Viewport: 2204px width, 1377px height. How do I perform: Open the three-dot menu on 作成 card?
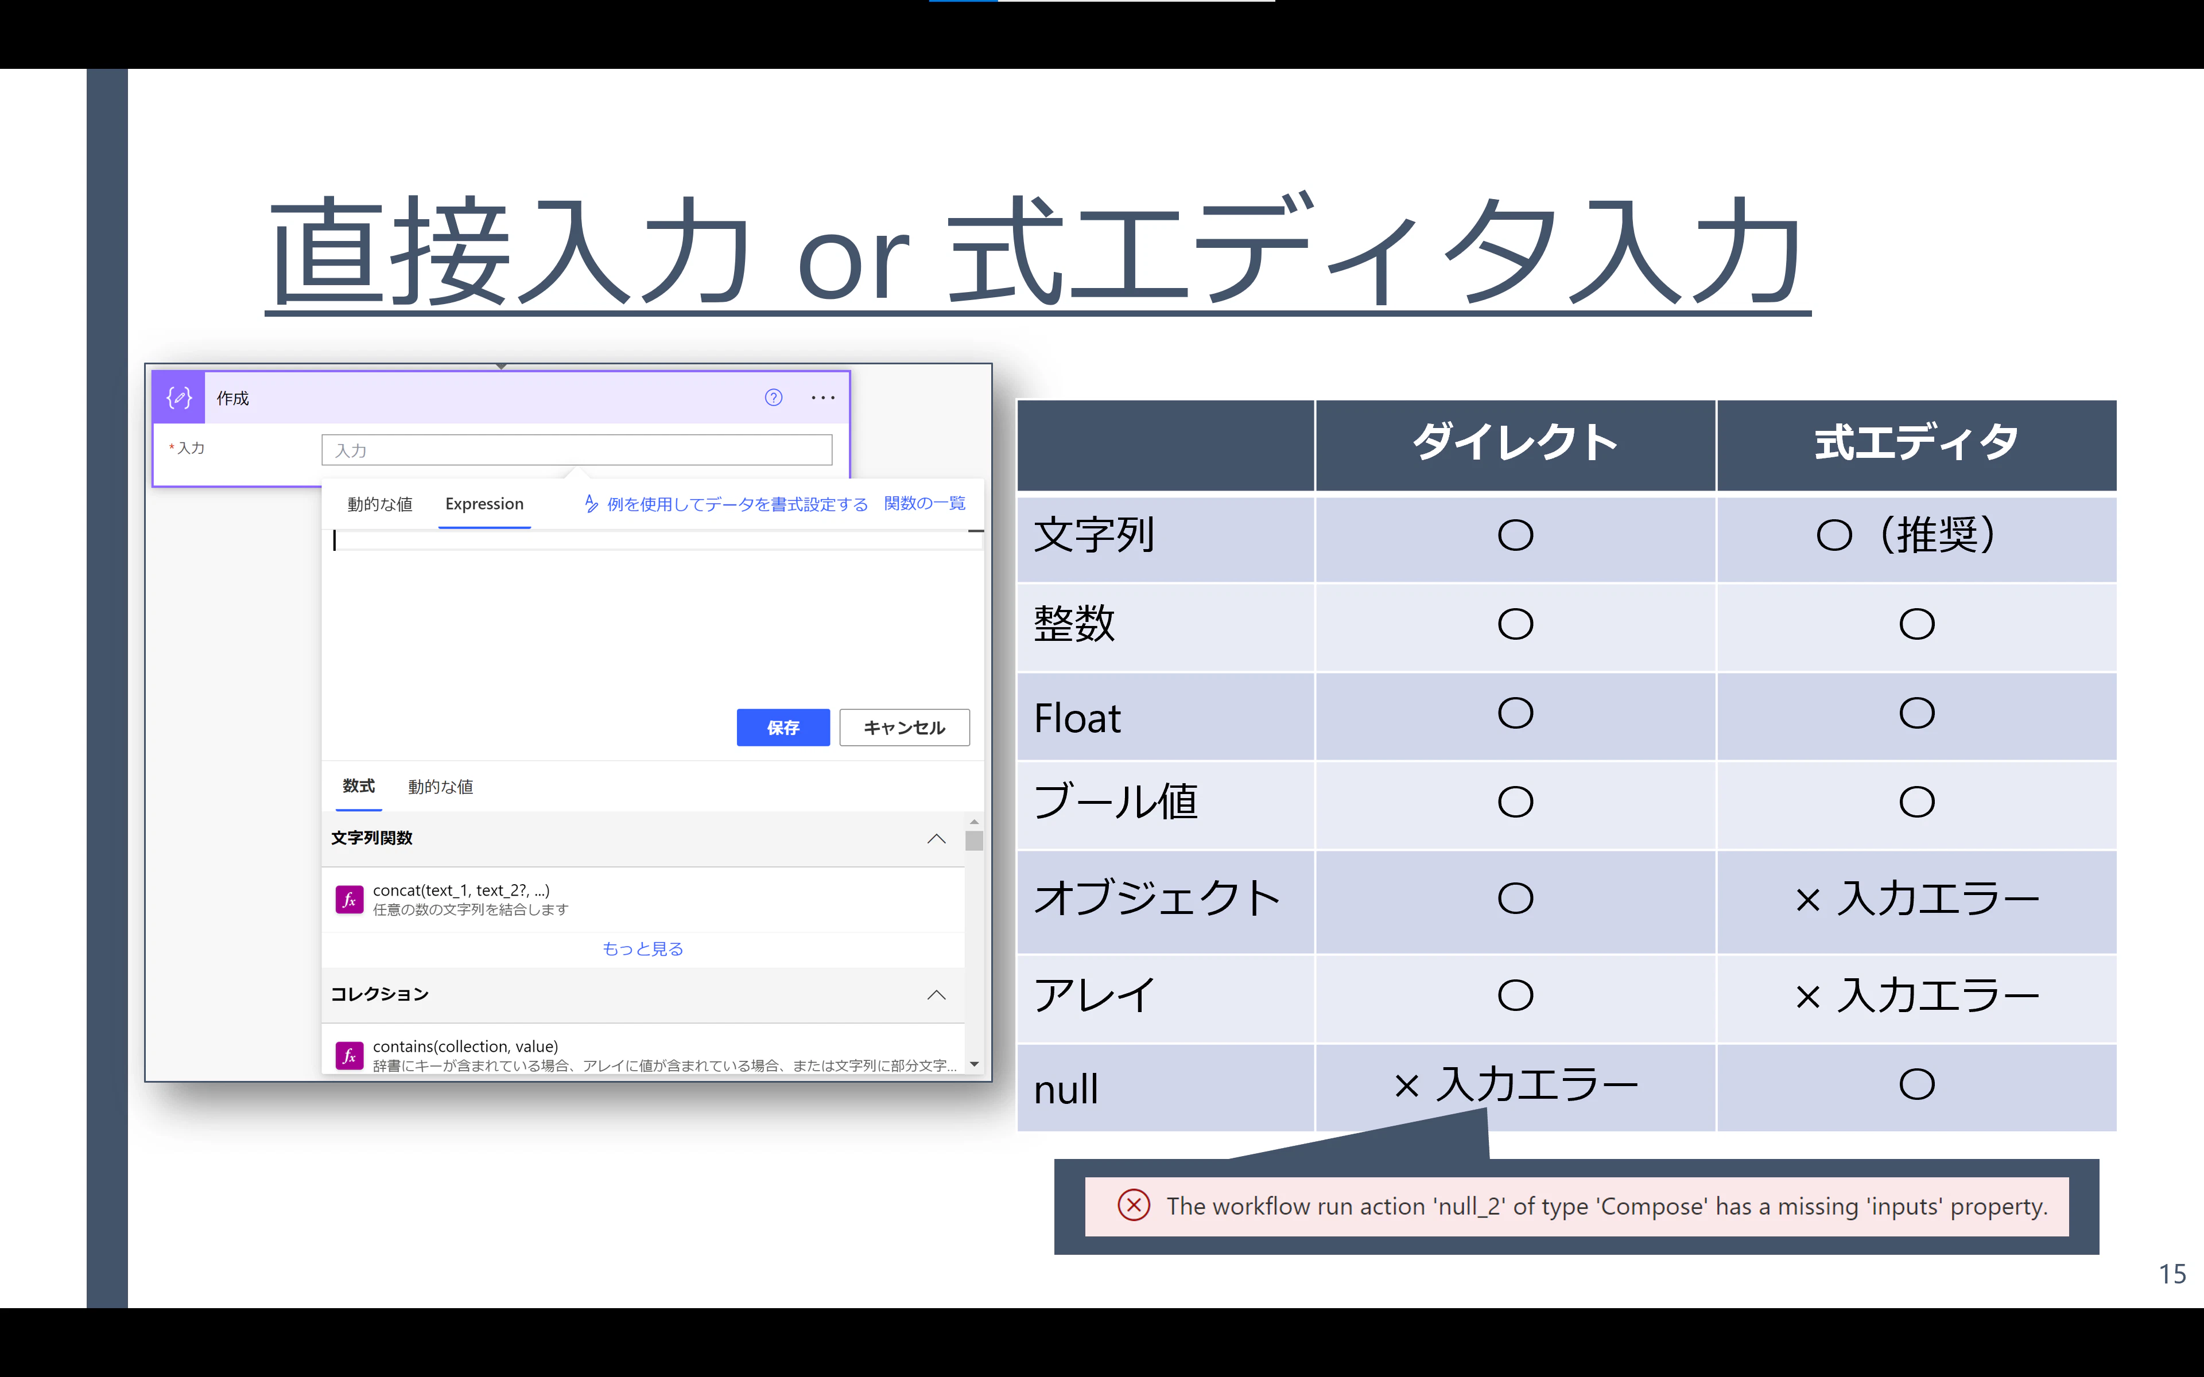click(x=822, y=398)
